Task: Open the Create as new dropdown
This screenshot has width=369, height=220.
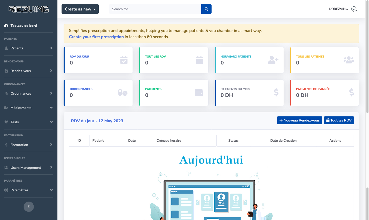Action: [80, 9]
